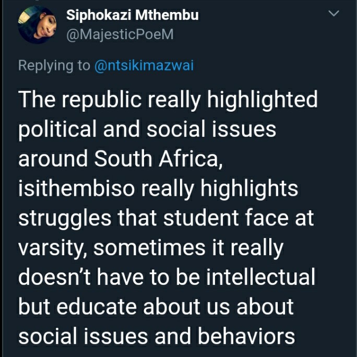Click the word 'political' in the tweet

57,129
